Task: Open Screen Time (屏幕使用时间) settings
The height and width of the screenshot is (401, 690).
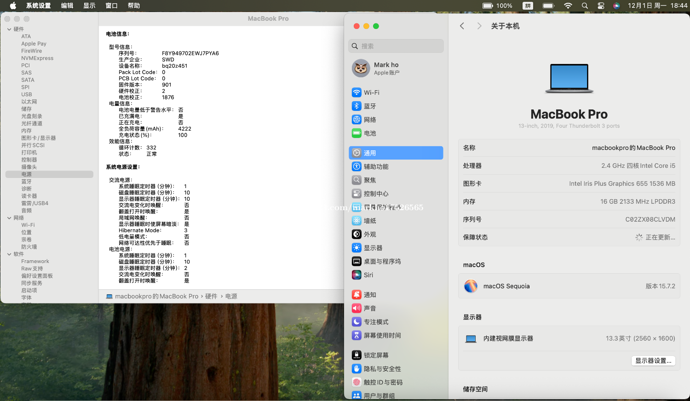Action: [x=382, y=336]
